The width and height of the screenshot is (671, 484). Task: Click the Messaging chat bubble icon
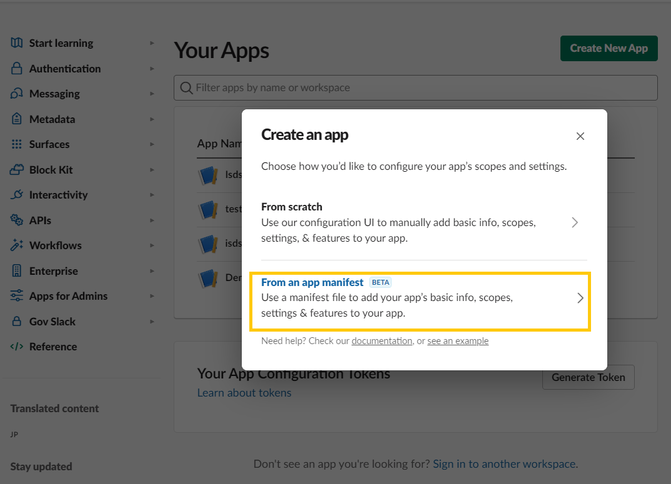17,94
